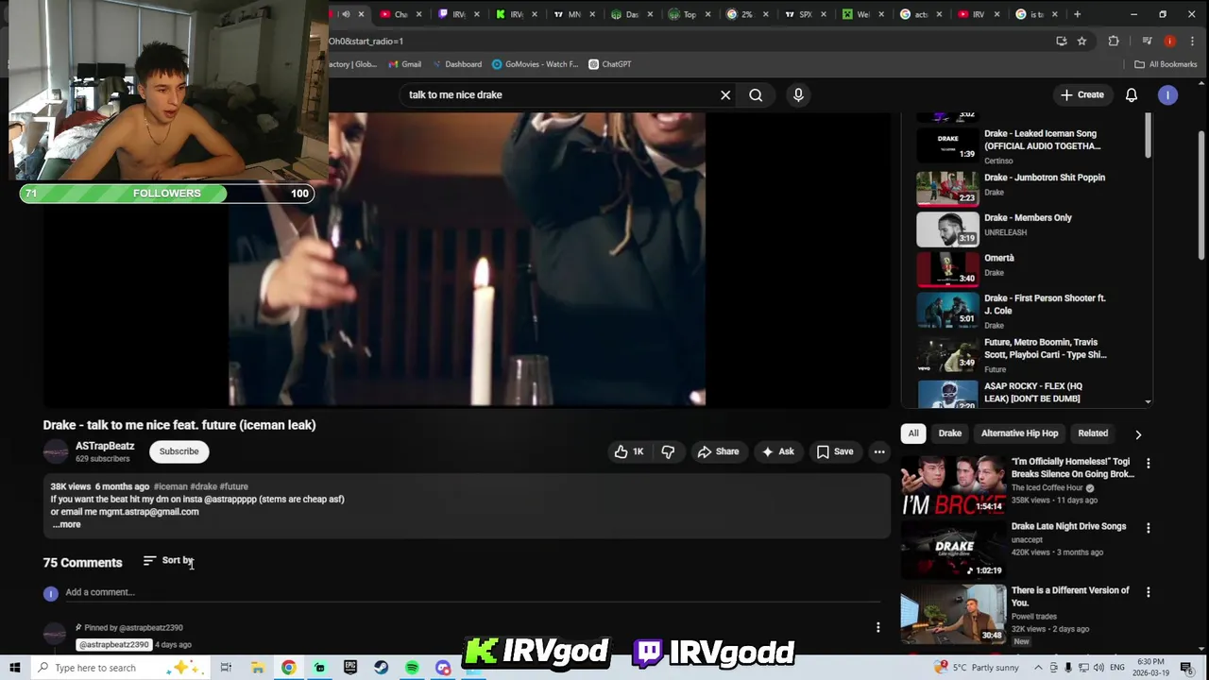Bookmark this page with the star

tap(1081, 42)
